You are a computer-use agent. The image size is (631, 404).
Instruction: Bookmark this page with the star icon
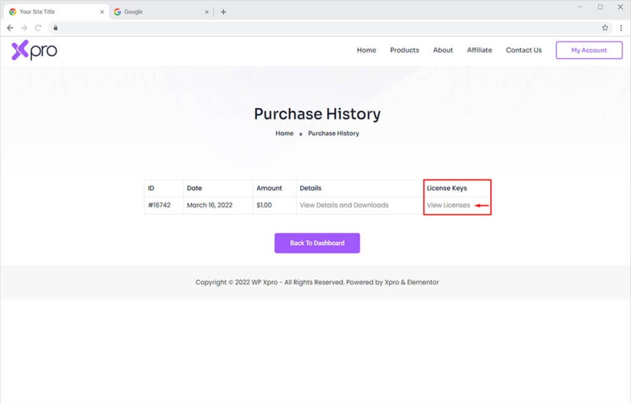[605, 28]
